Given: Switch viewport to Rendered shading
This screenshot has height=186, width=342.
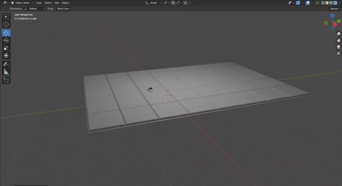Looking at the screenshot, I should [335, 3].
